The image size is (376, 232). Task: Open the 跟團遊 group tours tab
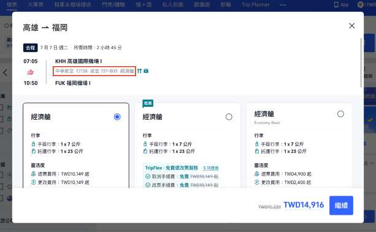[202, 4]
